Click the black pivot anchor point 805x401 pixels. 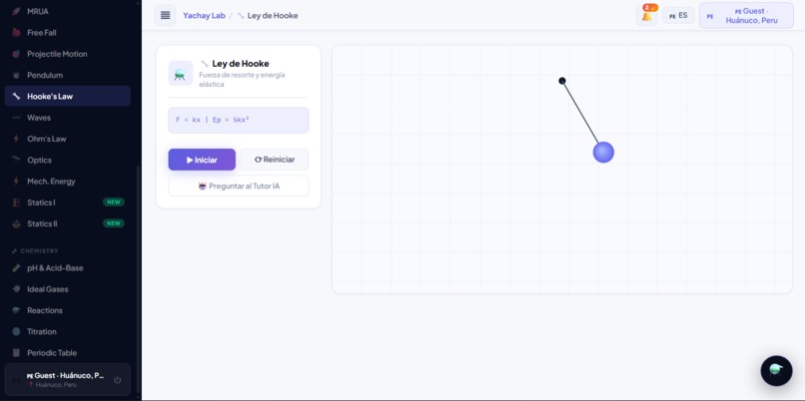(x=562, y=81)
